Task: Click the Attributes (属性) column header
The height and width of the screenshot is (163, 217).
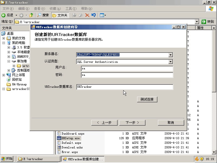Action: click(x=203, y=28)
